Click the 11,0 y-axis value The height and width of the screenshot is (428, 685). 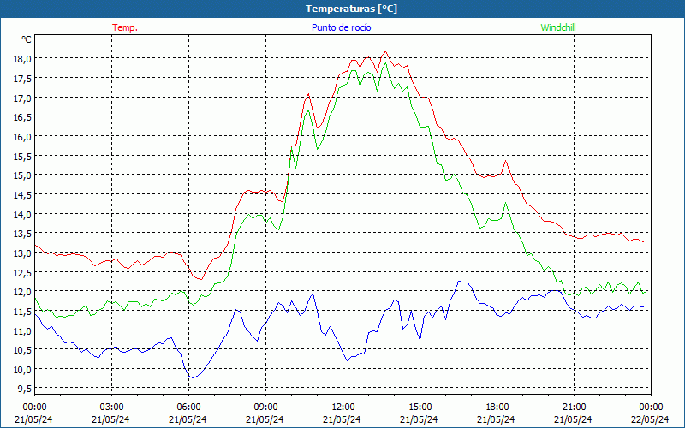pyautogui.click(x=23, y=330)
